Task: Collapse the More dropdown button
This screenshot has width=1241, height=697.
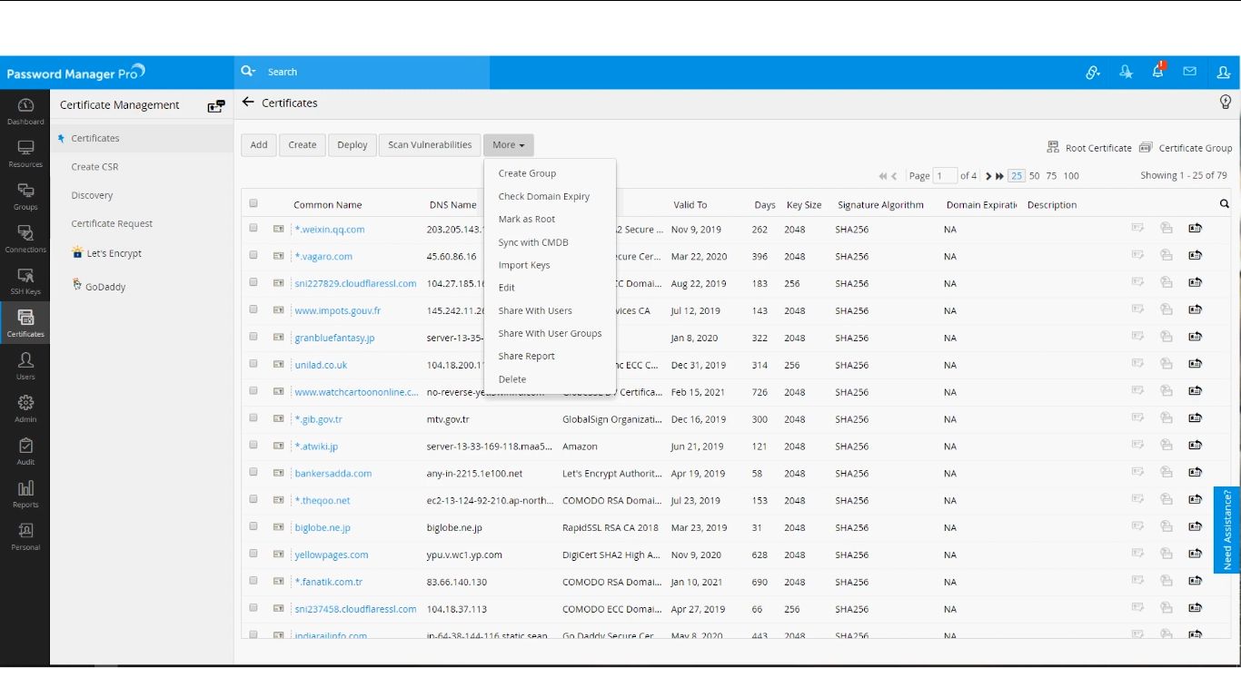Action: tap(509, 145)
